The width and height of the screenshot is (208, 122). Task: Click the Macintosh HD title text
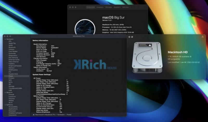click(x=178, y=52)
